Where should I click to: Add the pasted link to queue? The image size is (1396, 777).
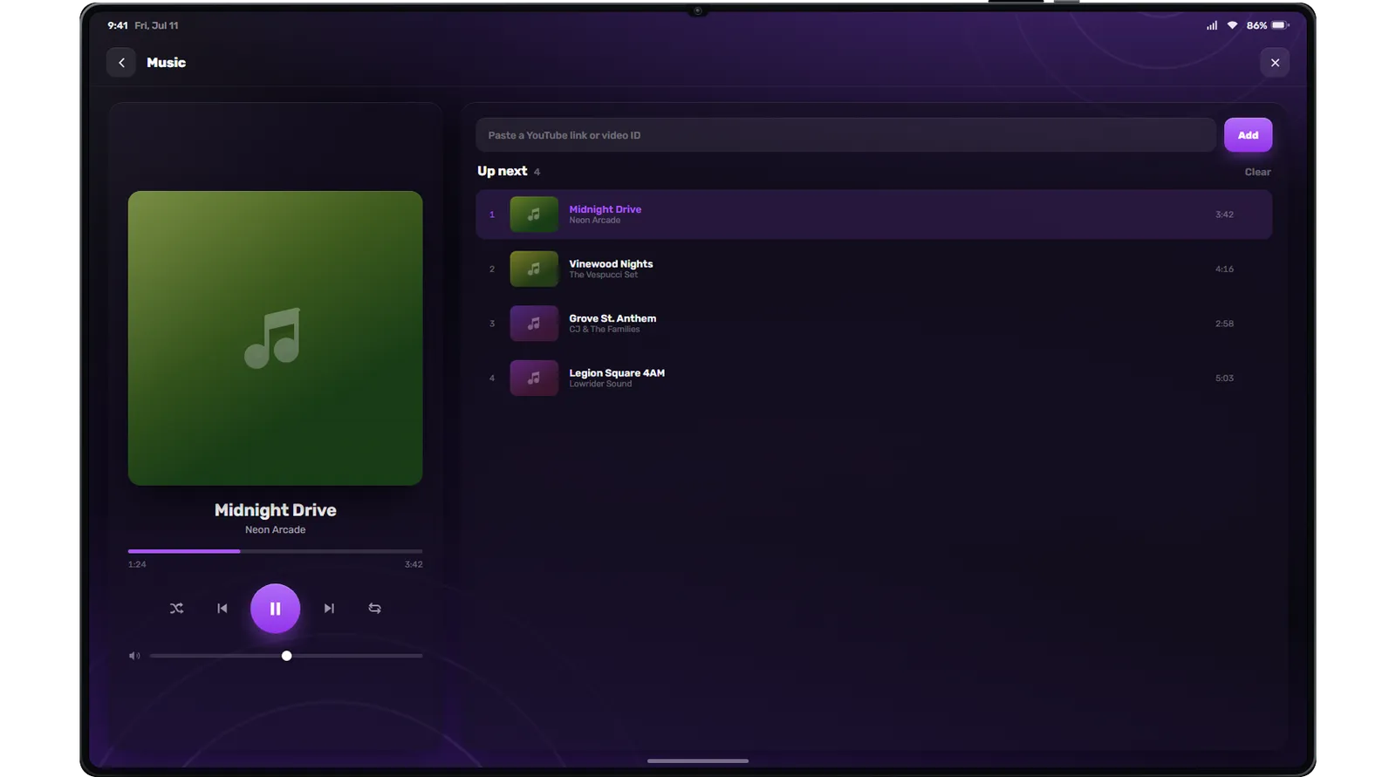click(1248, 135)
